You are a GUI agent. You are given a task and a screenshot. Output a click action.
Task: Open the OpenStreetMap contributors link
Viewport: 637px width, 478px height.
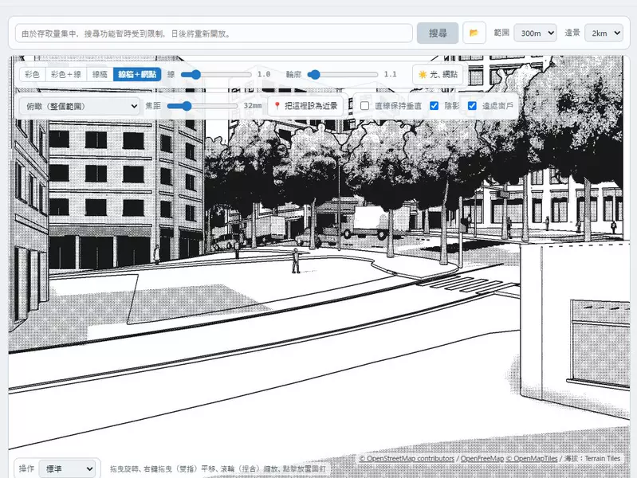(407, 459)
